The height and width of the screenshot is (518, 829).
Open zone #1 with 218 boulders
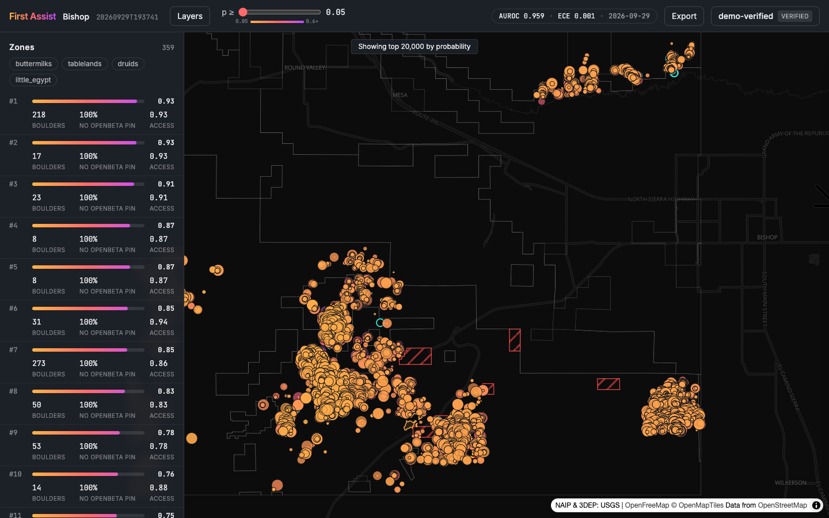click(92, 114)
